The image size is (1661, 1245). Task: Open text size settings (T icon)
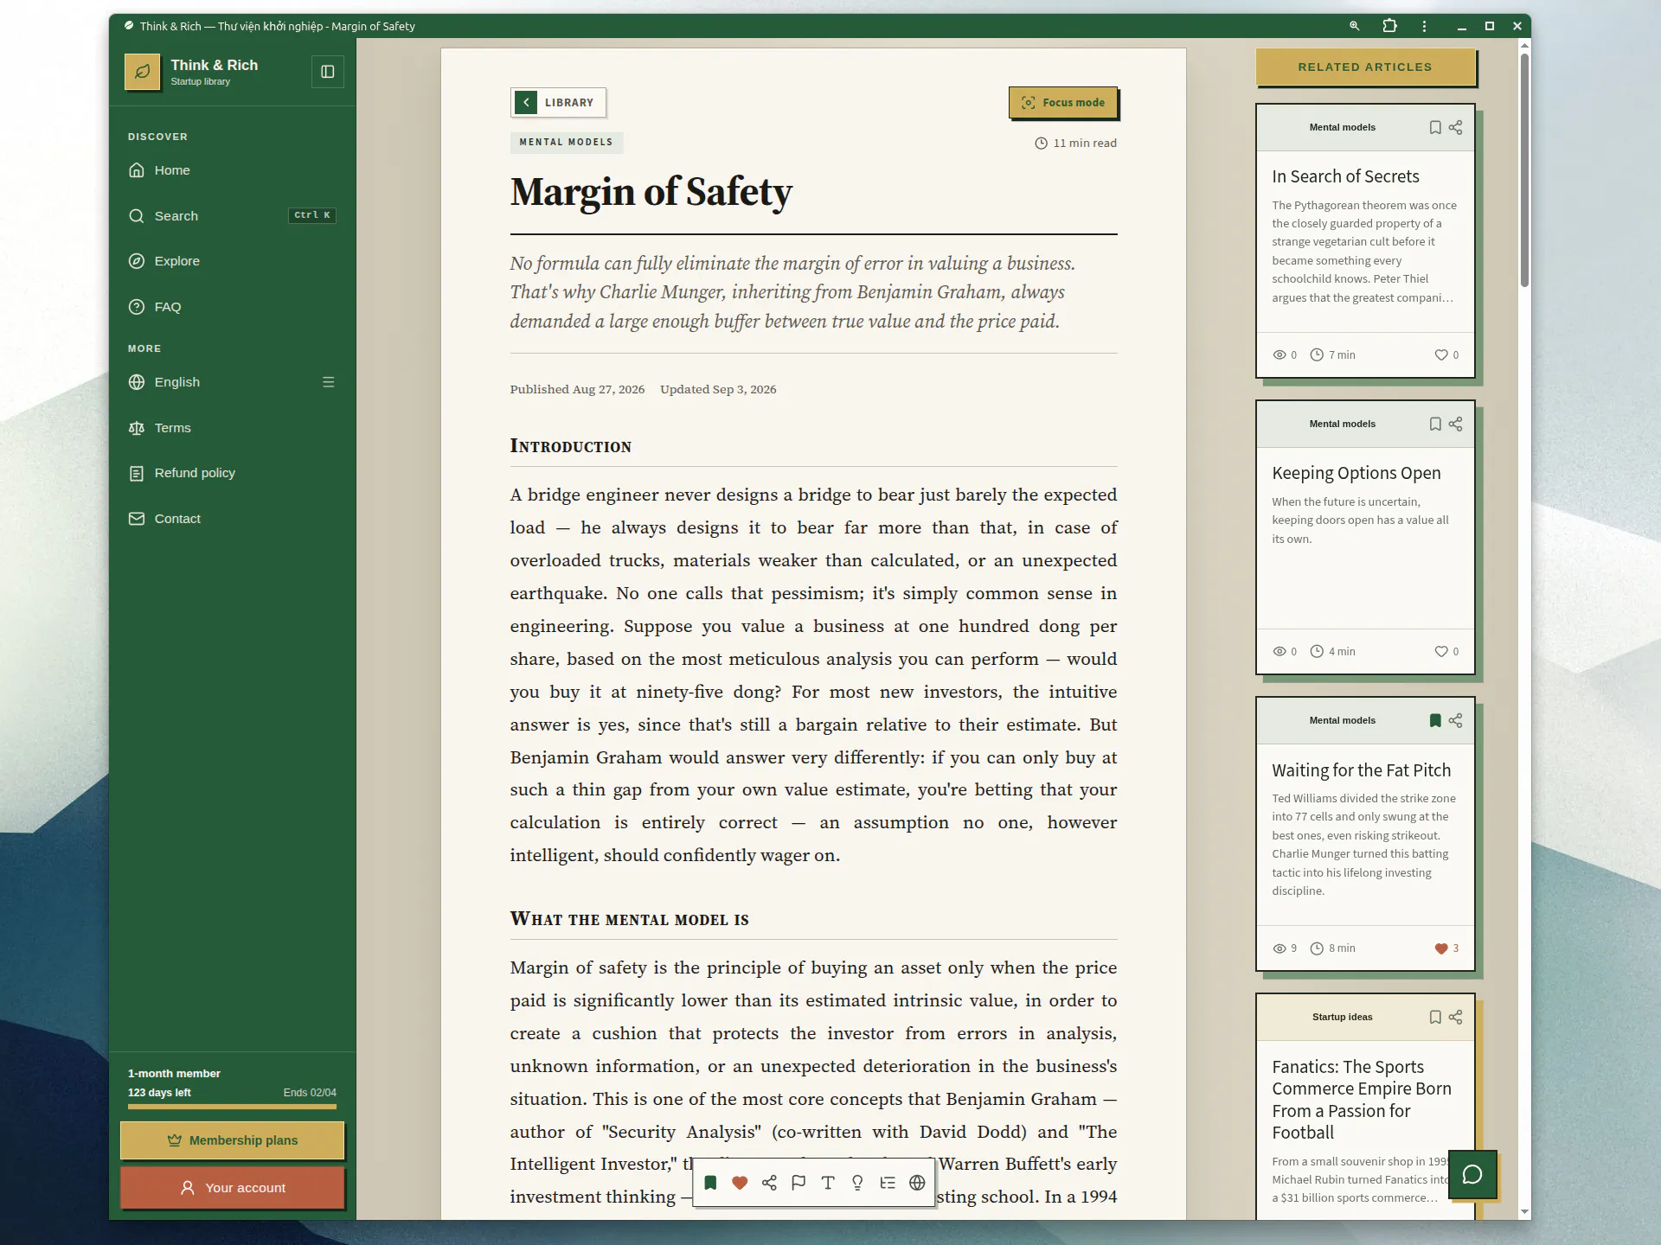828,1183
